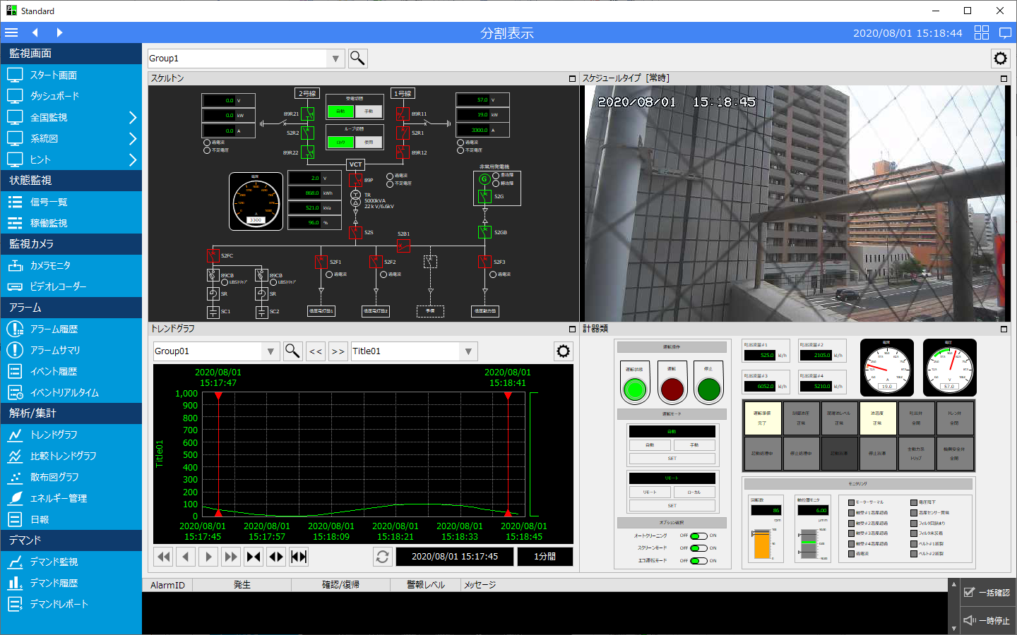1017x635 pixels.
Task: Expand the ヒント chevron
Action: point(132,159)
